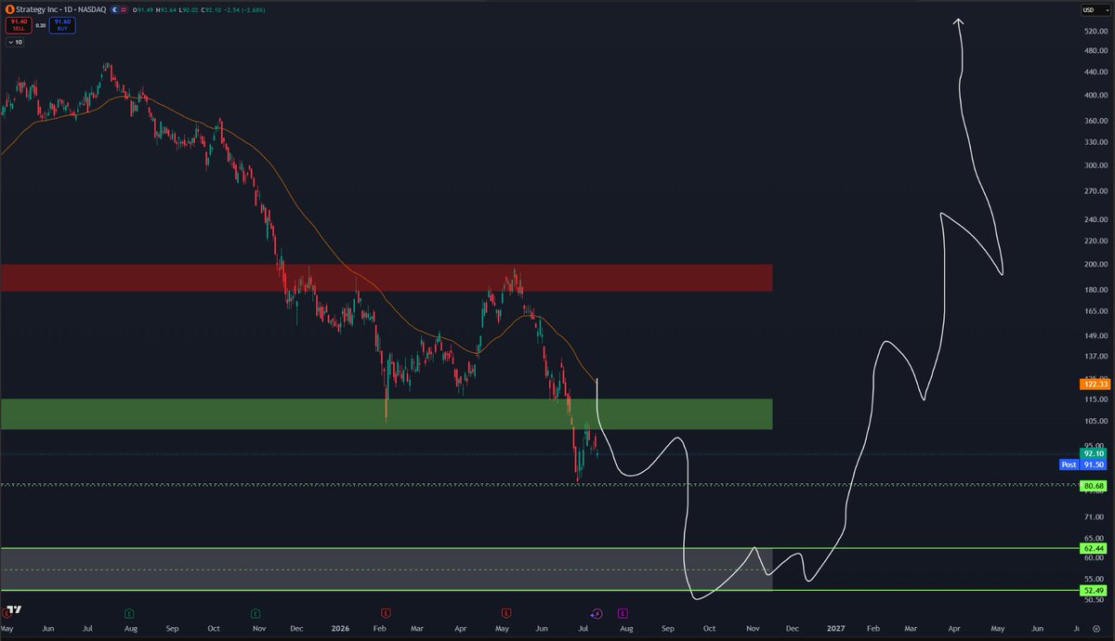The image size is (1115, 641).
Task: Open the magenta upcoming earnings E marker
Action: 622,613
